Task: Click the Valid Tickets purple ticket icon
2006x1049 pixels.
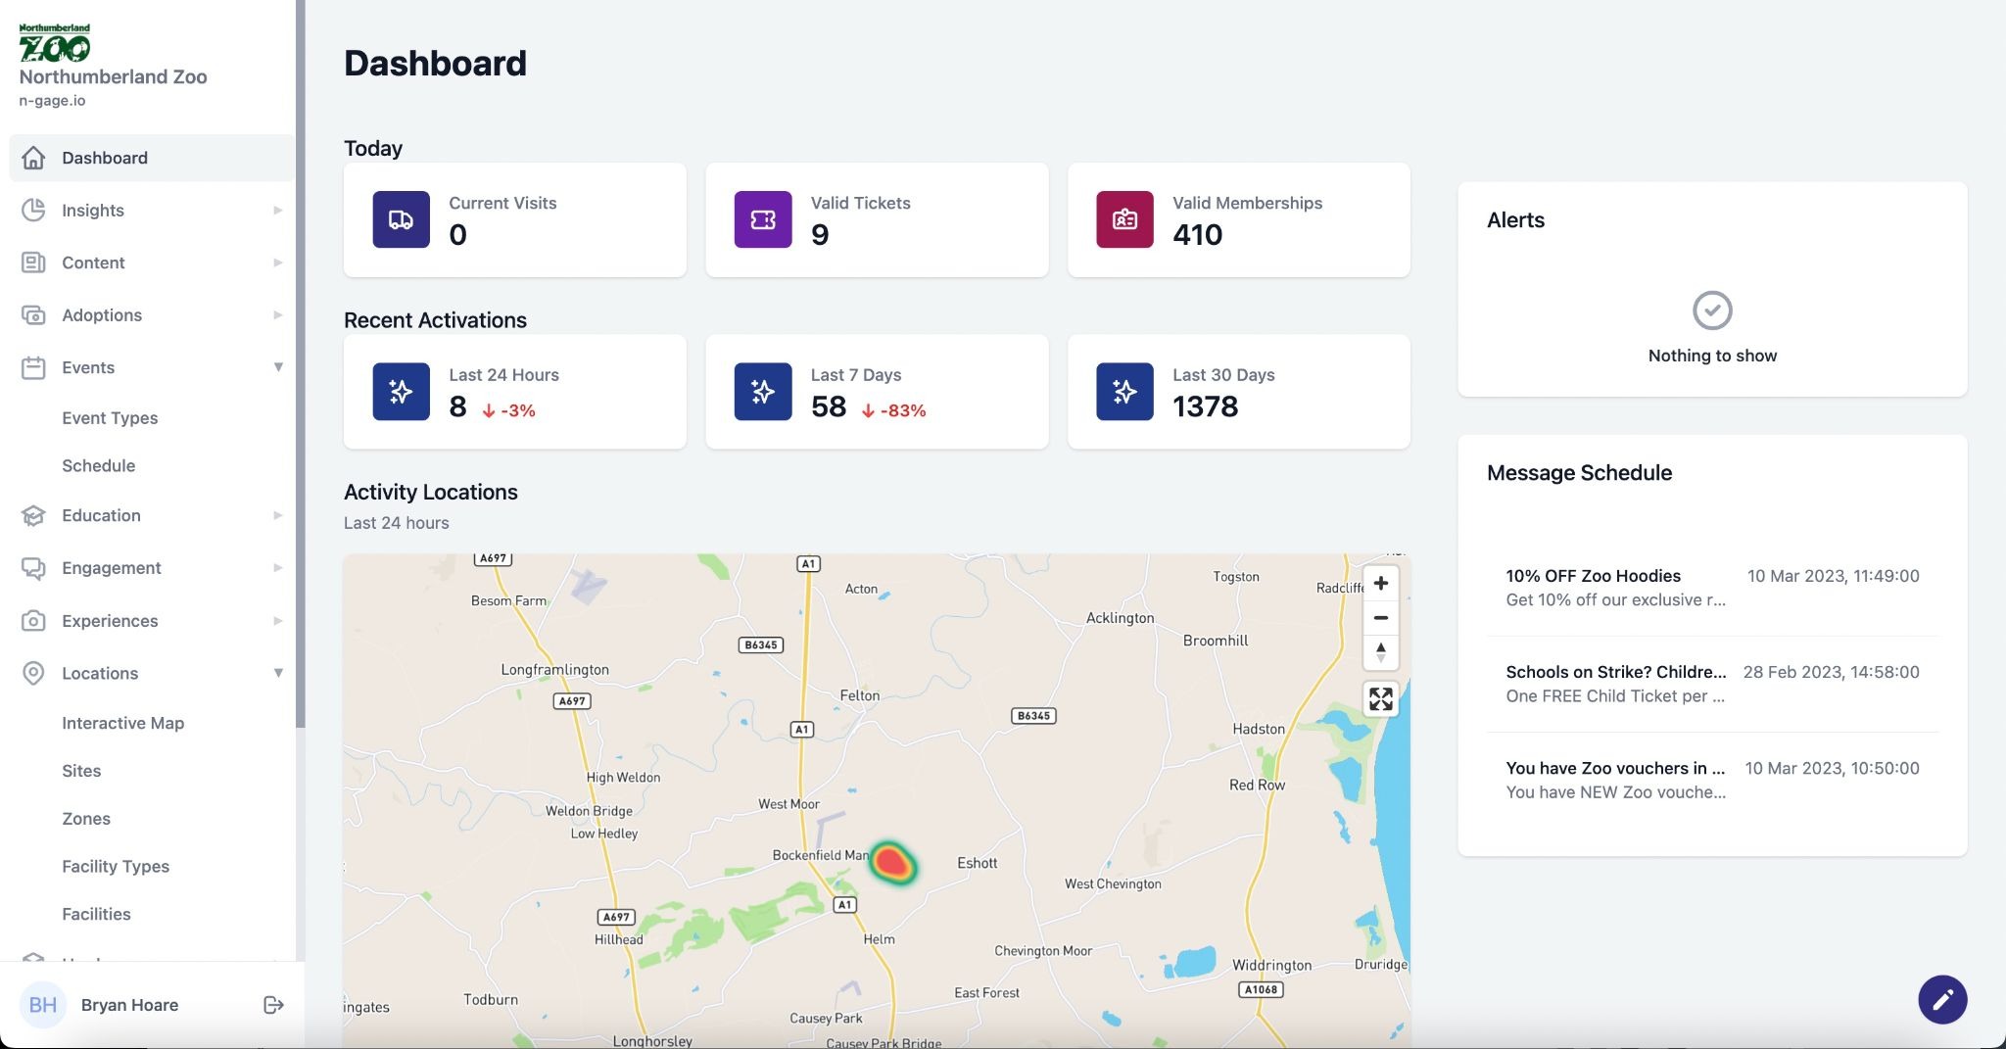Action: tap(762, 219)
